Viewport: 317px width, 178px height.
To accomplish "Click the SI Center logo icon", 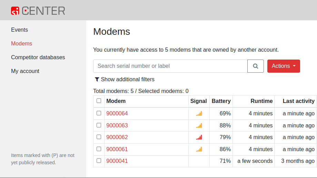I will [x=15, y=11].
